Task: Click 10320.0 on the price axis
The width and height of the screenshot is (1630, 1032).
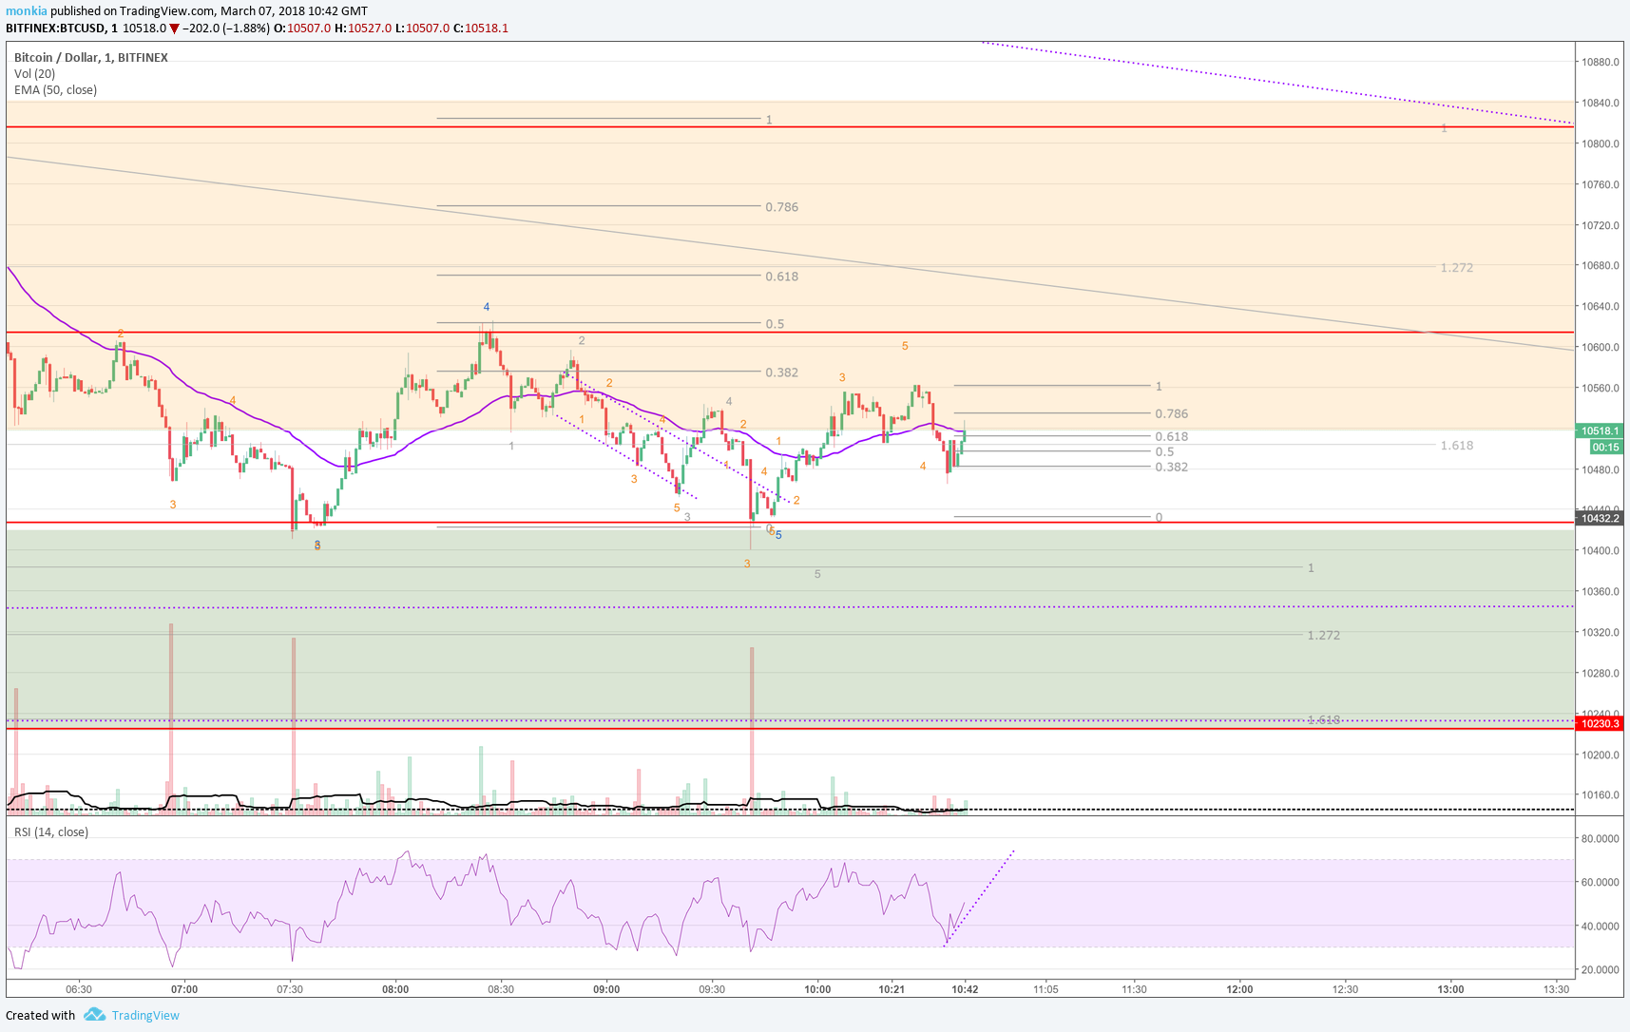Action: [x=1600, y=632]
